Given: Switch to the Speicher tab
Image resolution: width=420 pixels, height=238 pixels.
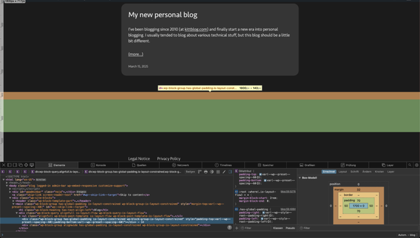Looking at the screenshot, I should (266, 165).
